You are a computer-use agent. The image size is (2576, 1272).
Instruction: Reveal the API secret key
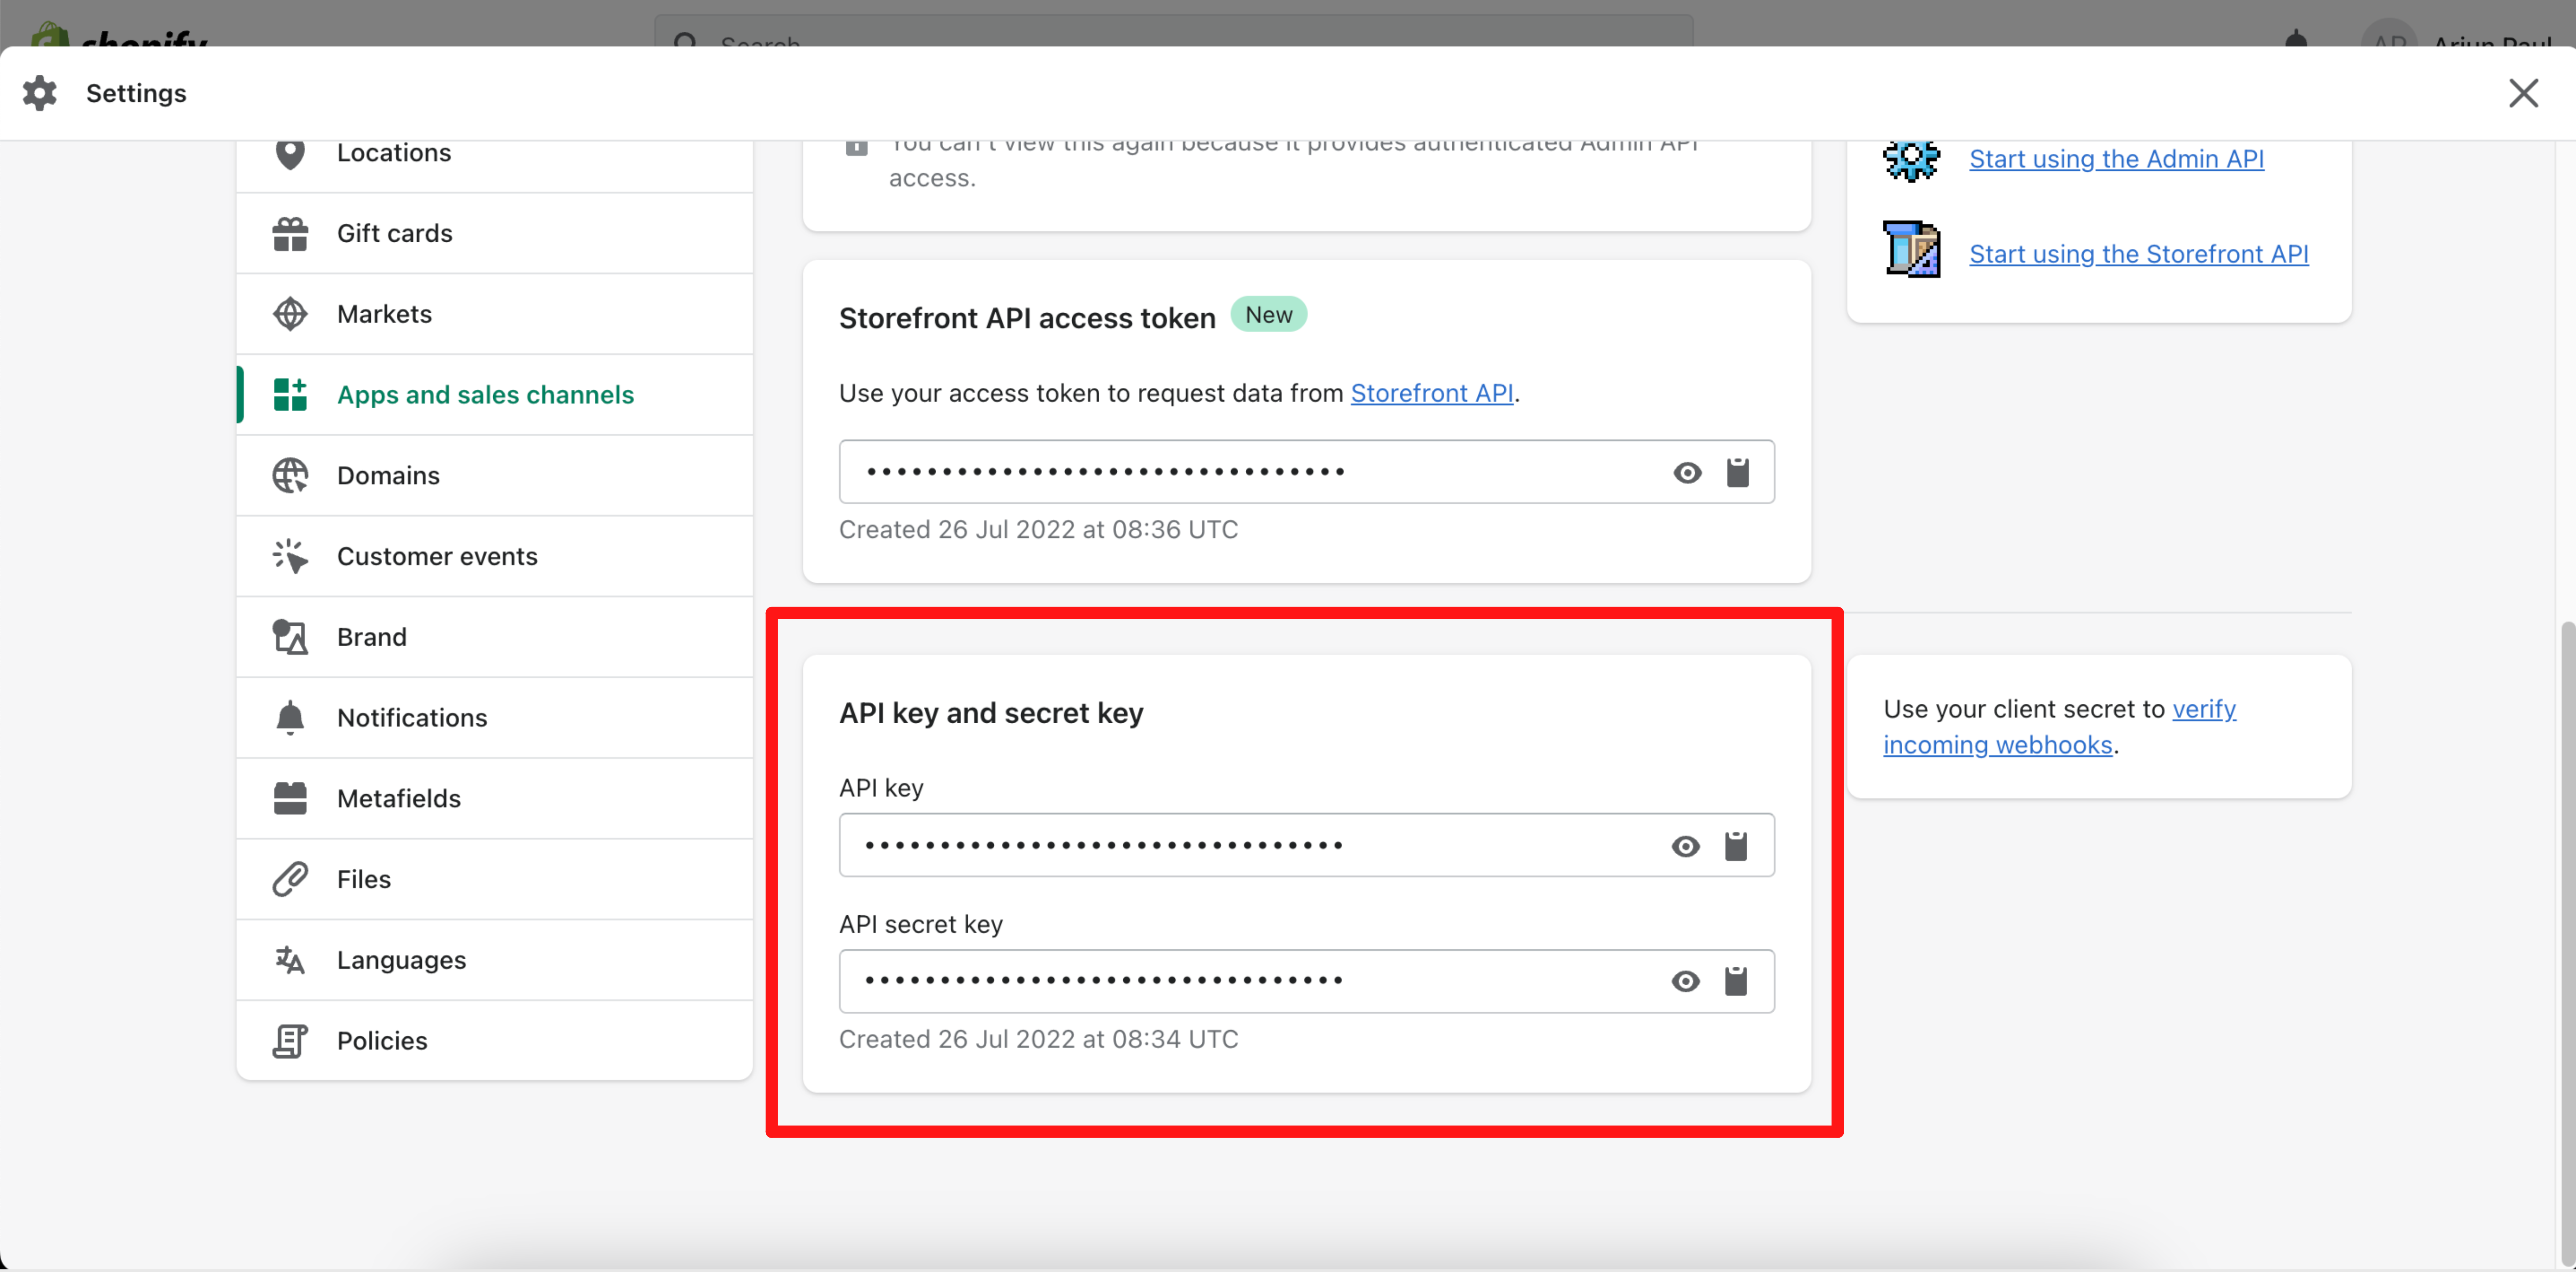tap(1686, 981)
